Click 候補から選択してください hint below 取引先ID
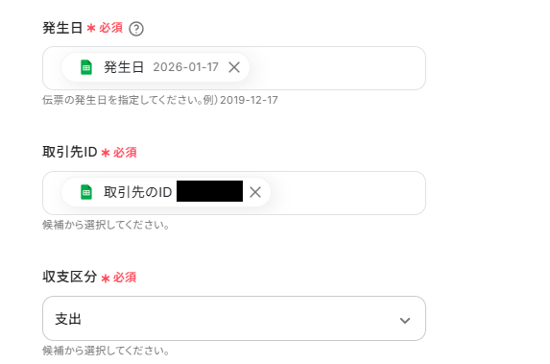Image resolution: width=550 pixels, height=364 pixels. coord(106,225)
